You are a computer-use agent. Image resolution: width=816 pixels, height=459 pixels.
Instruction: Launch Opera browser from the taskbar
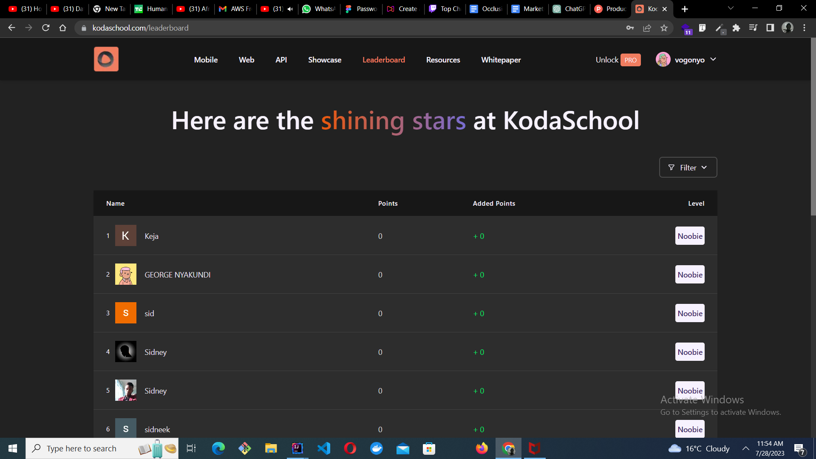350,448
